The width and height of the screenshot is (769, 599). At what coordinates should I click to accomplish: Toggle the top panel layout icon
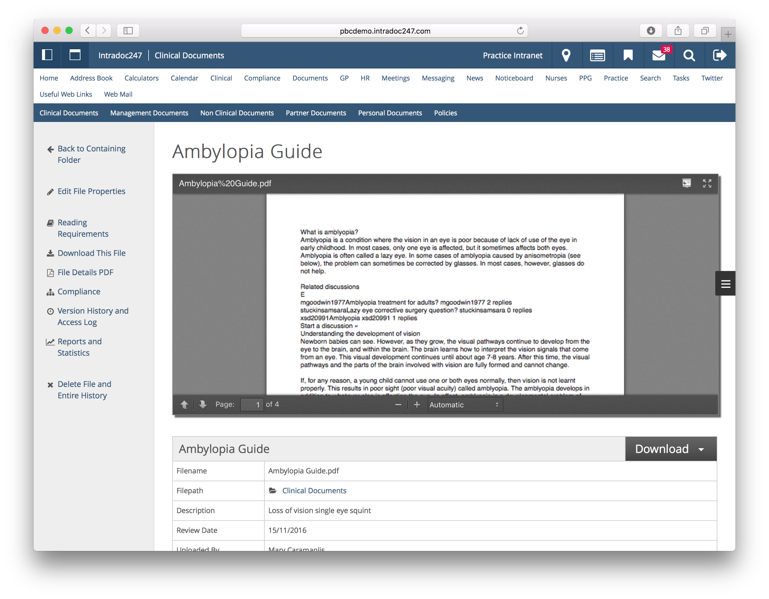[75, 55]
